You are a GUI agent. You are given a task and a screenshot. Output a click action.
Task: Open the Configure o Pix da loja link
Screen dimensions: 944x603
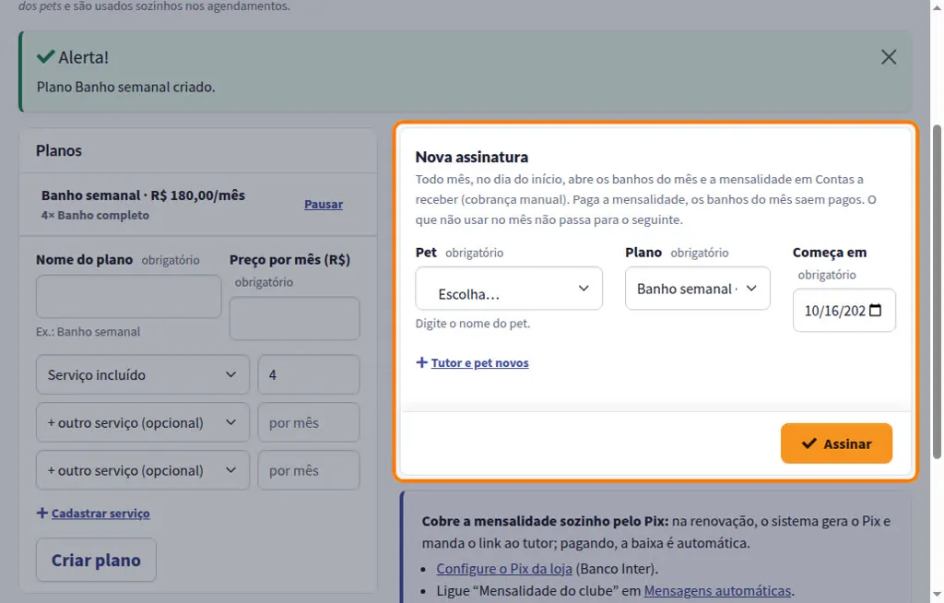[x=504, y=569]
